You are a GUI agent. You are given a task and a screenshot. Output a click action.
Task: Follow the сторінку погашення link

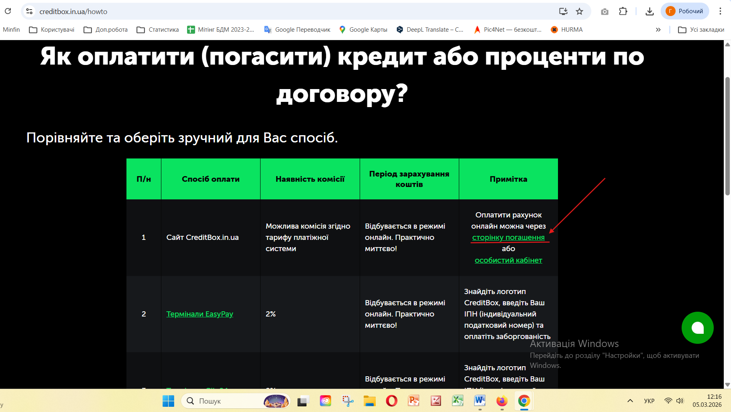(x=508, y=237)
